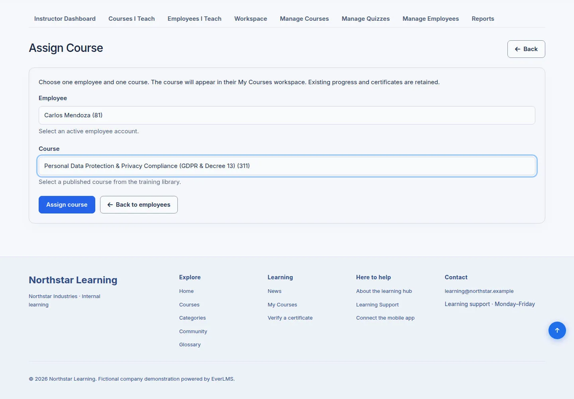
Task: Go to the Community link
Action: click(x=193, y=332)
